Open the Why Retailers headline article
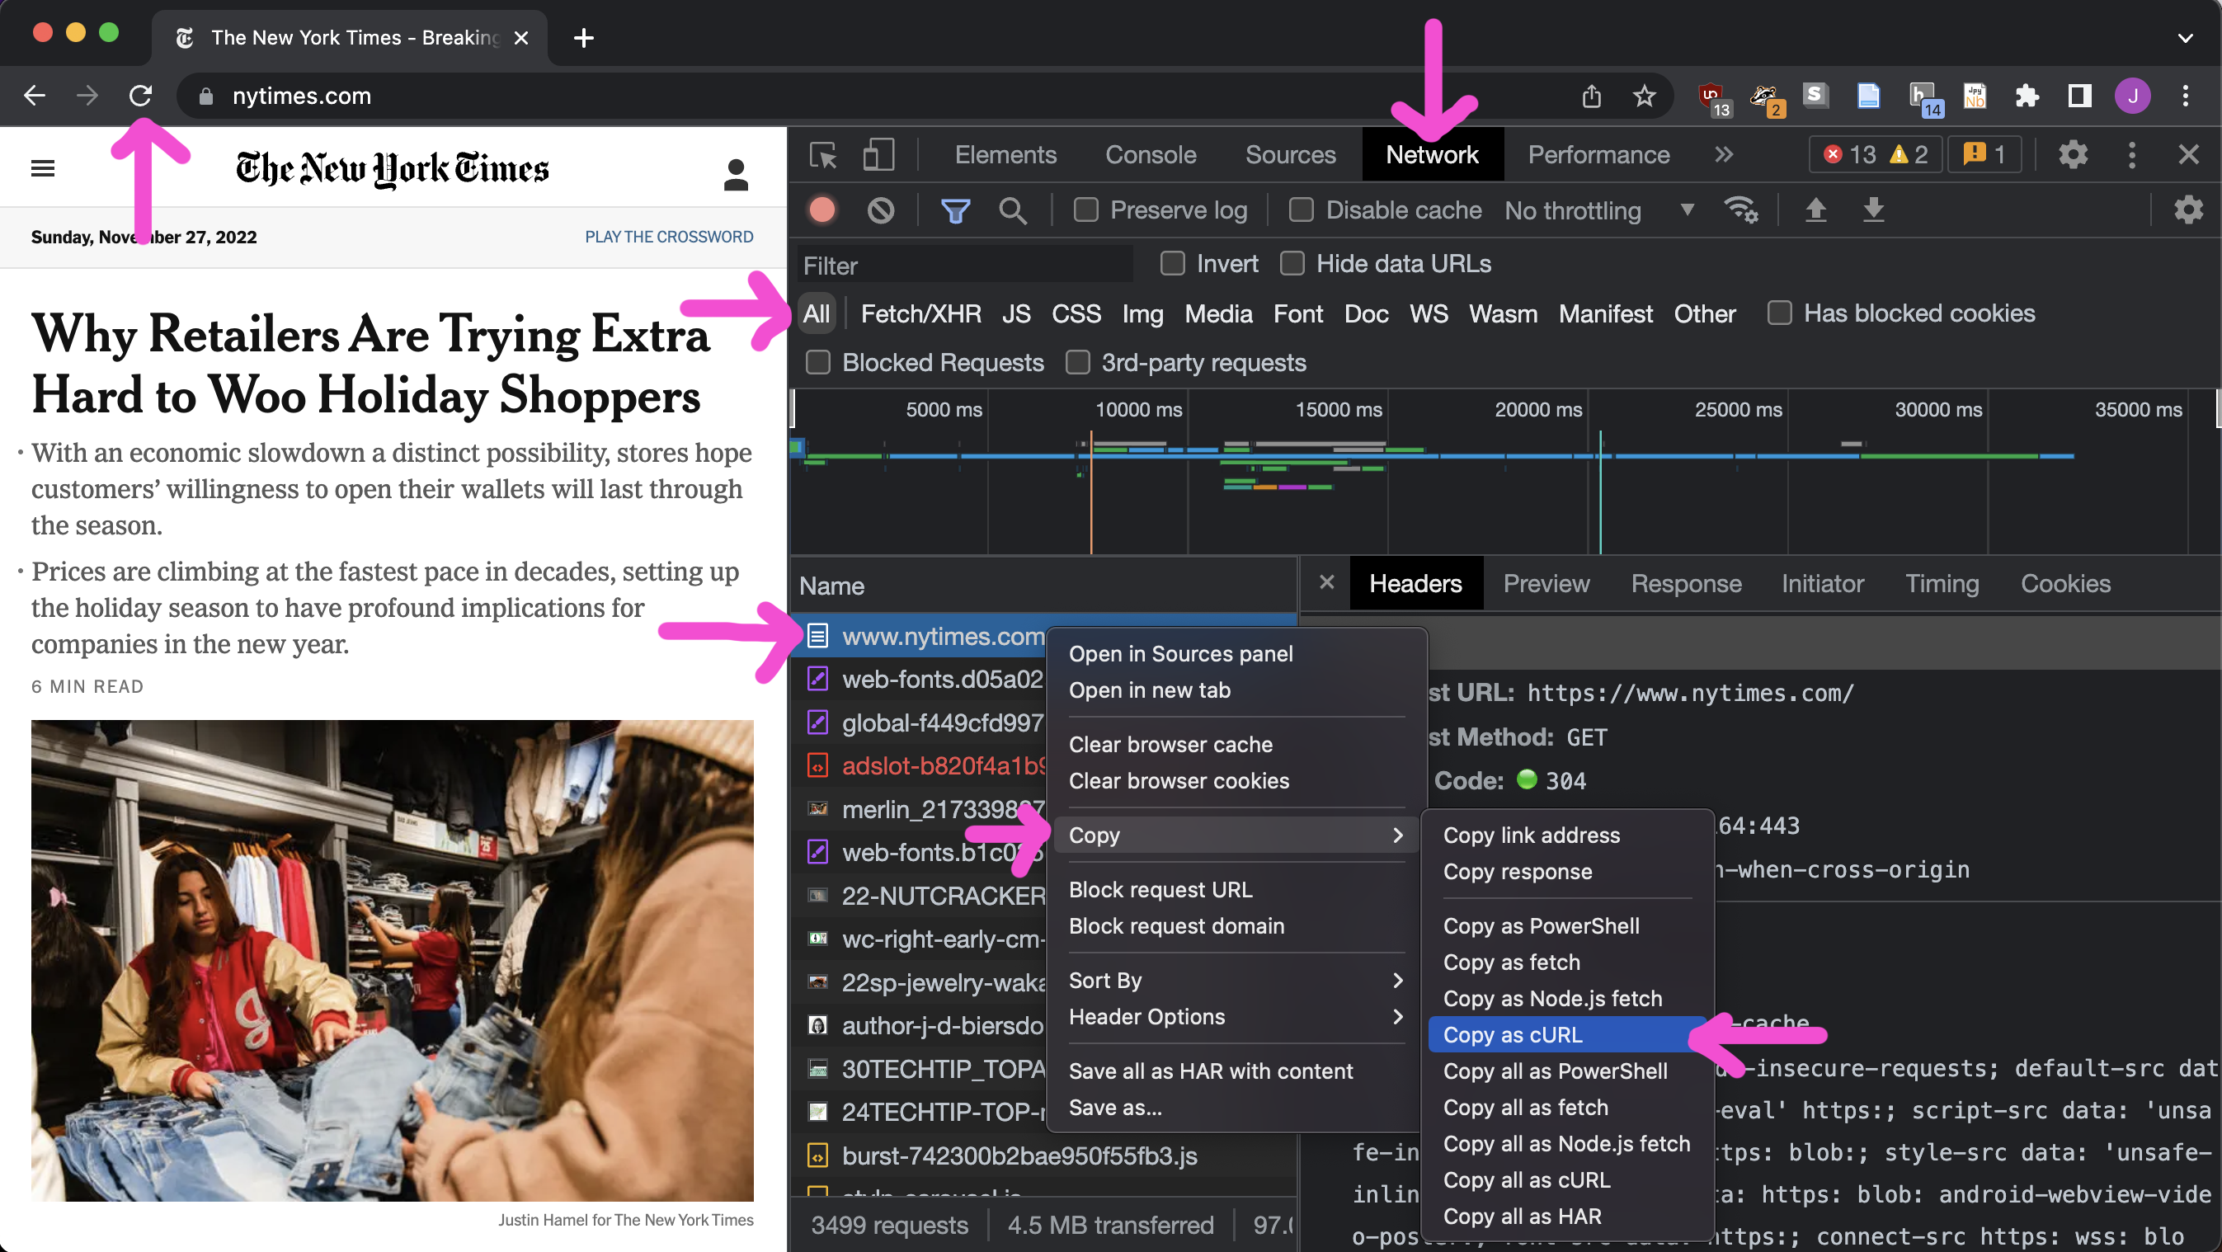The width and height of the screenshot is (2222, 1252). click(x=370, y=365)
